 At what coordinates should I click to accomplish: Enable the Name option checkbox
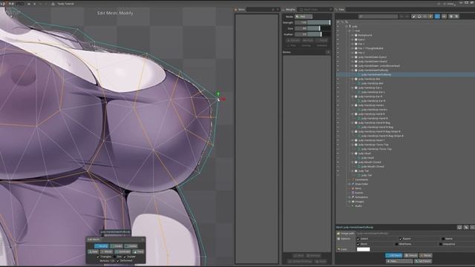[443, 239]
